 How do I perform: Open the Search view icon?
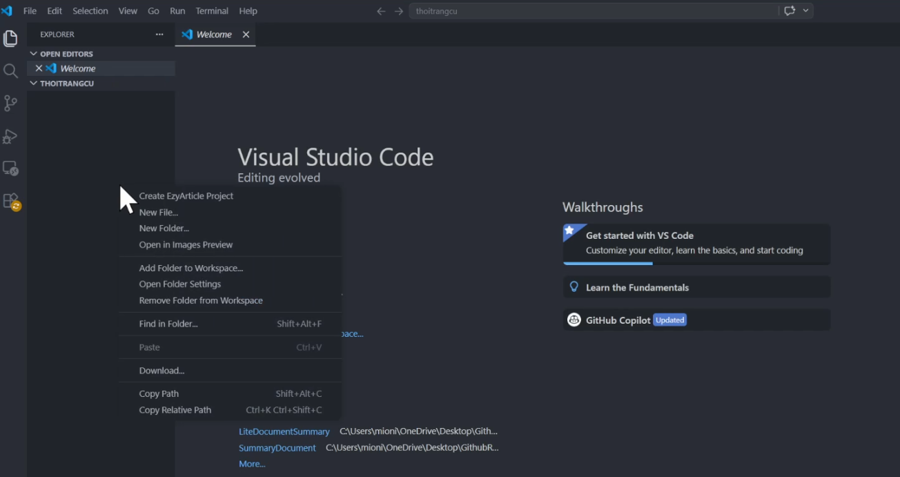(x=10, y=71)
